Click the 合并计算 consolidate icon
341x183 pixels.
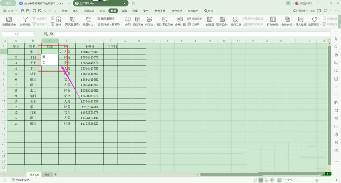(180, 21)
